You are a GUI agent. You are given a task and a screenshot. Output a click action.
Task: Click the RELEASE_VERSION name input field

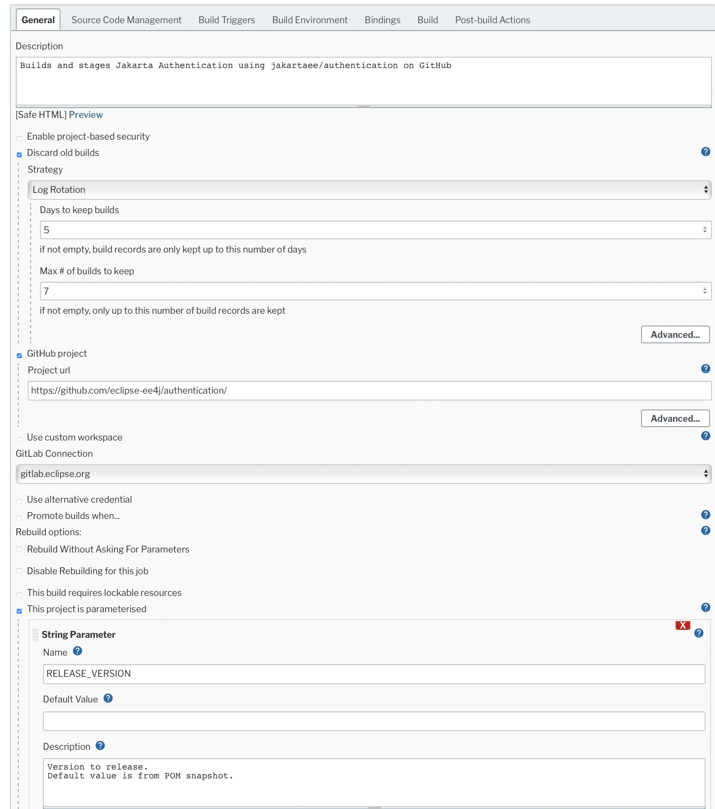pyautogui.click(x=374, y=674)
